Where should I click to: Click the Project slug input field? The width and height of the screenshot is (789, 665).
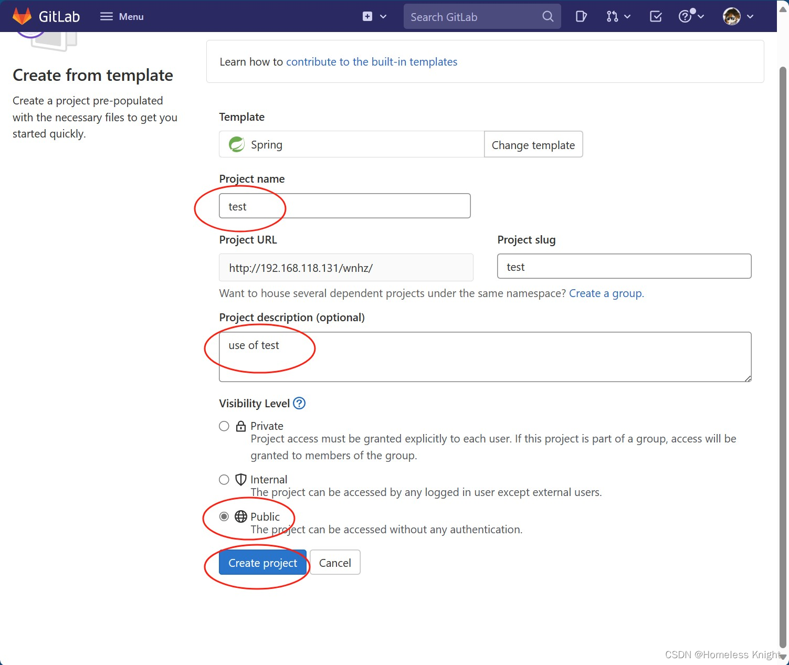tap(624, 267)
